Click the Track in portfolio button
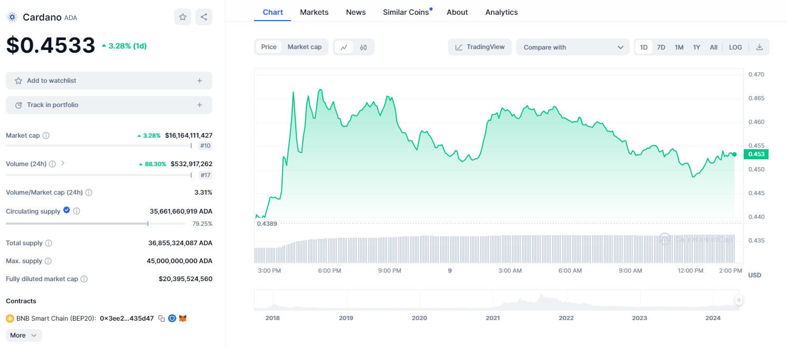 tap(109, 105)
